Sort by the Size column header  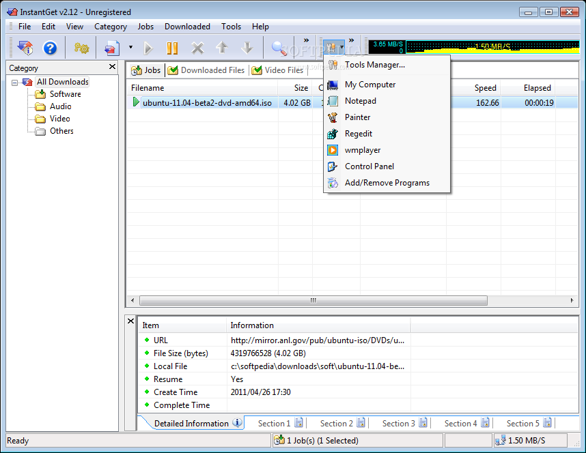295,88
